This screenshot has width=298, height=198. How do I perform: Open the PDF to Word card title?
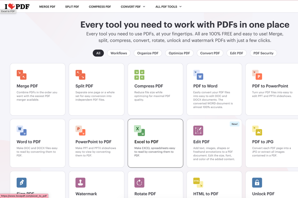click(x=205, y=86)
